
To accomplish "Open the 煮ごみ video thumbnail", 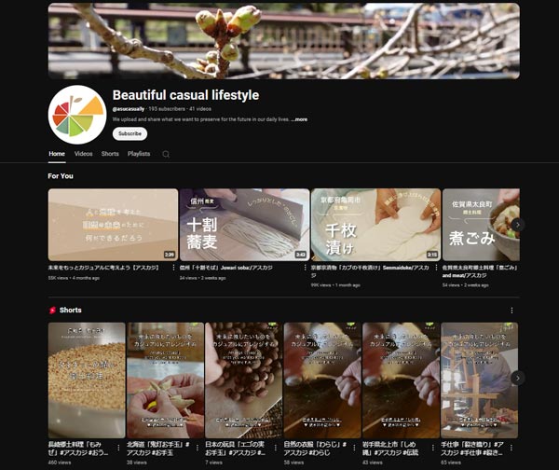I will point(480,225).
